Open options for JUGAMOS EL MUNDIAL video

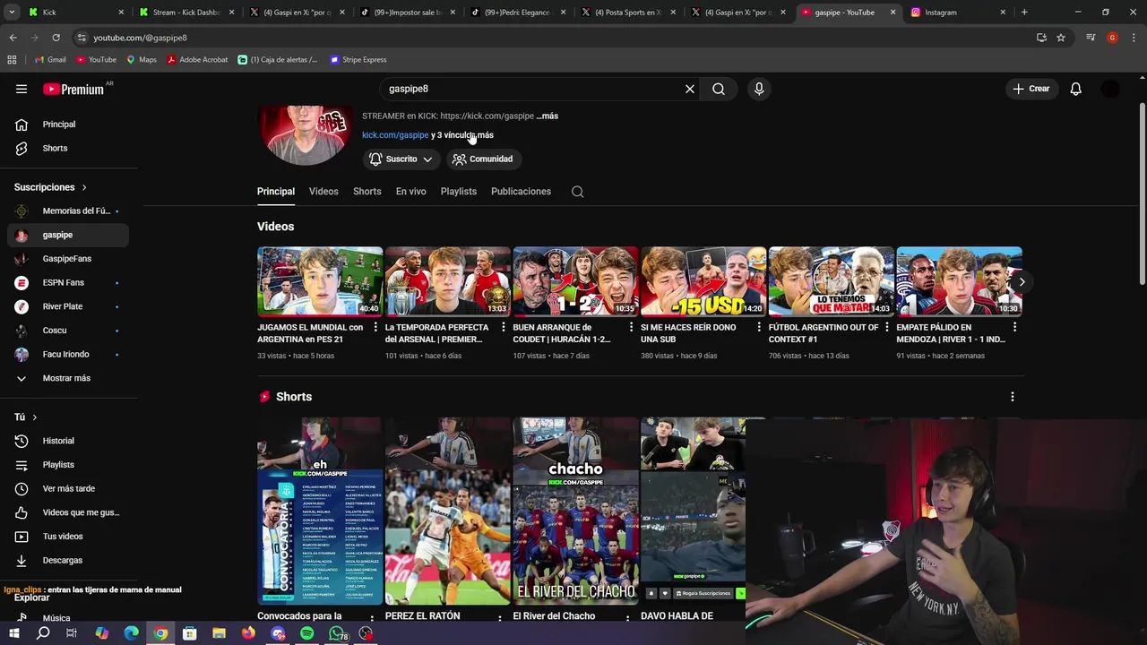click(375, 329)
